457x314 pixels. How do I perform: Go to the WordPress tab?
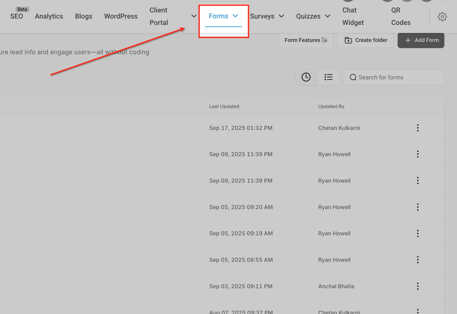pos(121,16)
